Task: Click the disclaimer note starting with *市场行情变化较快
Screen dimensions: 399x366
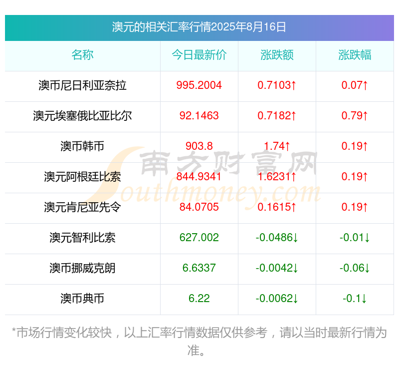Action: [199, 342]
